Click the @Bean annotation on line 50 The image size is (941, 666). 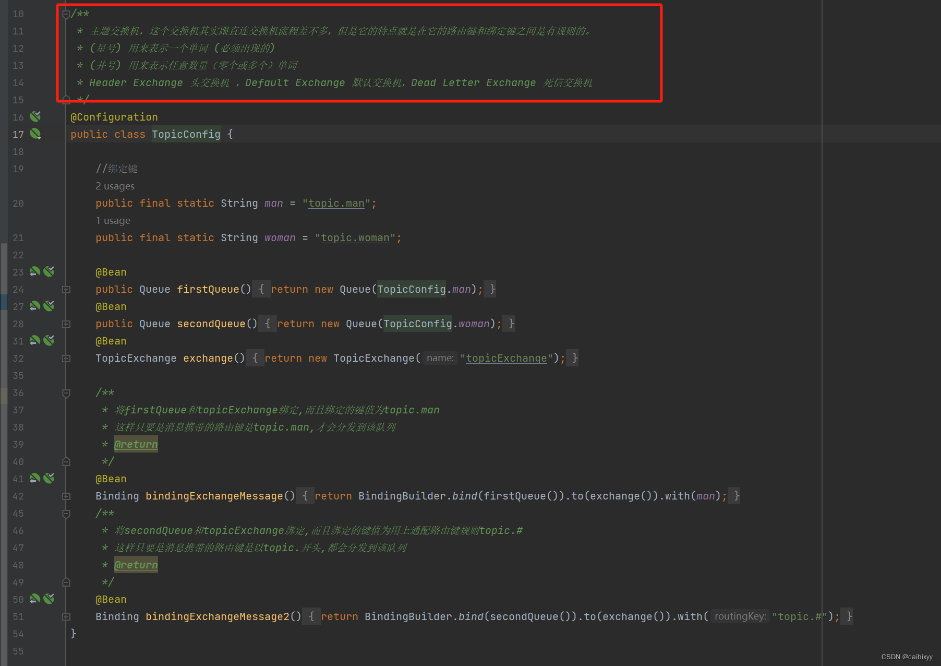pos(111,599)
